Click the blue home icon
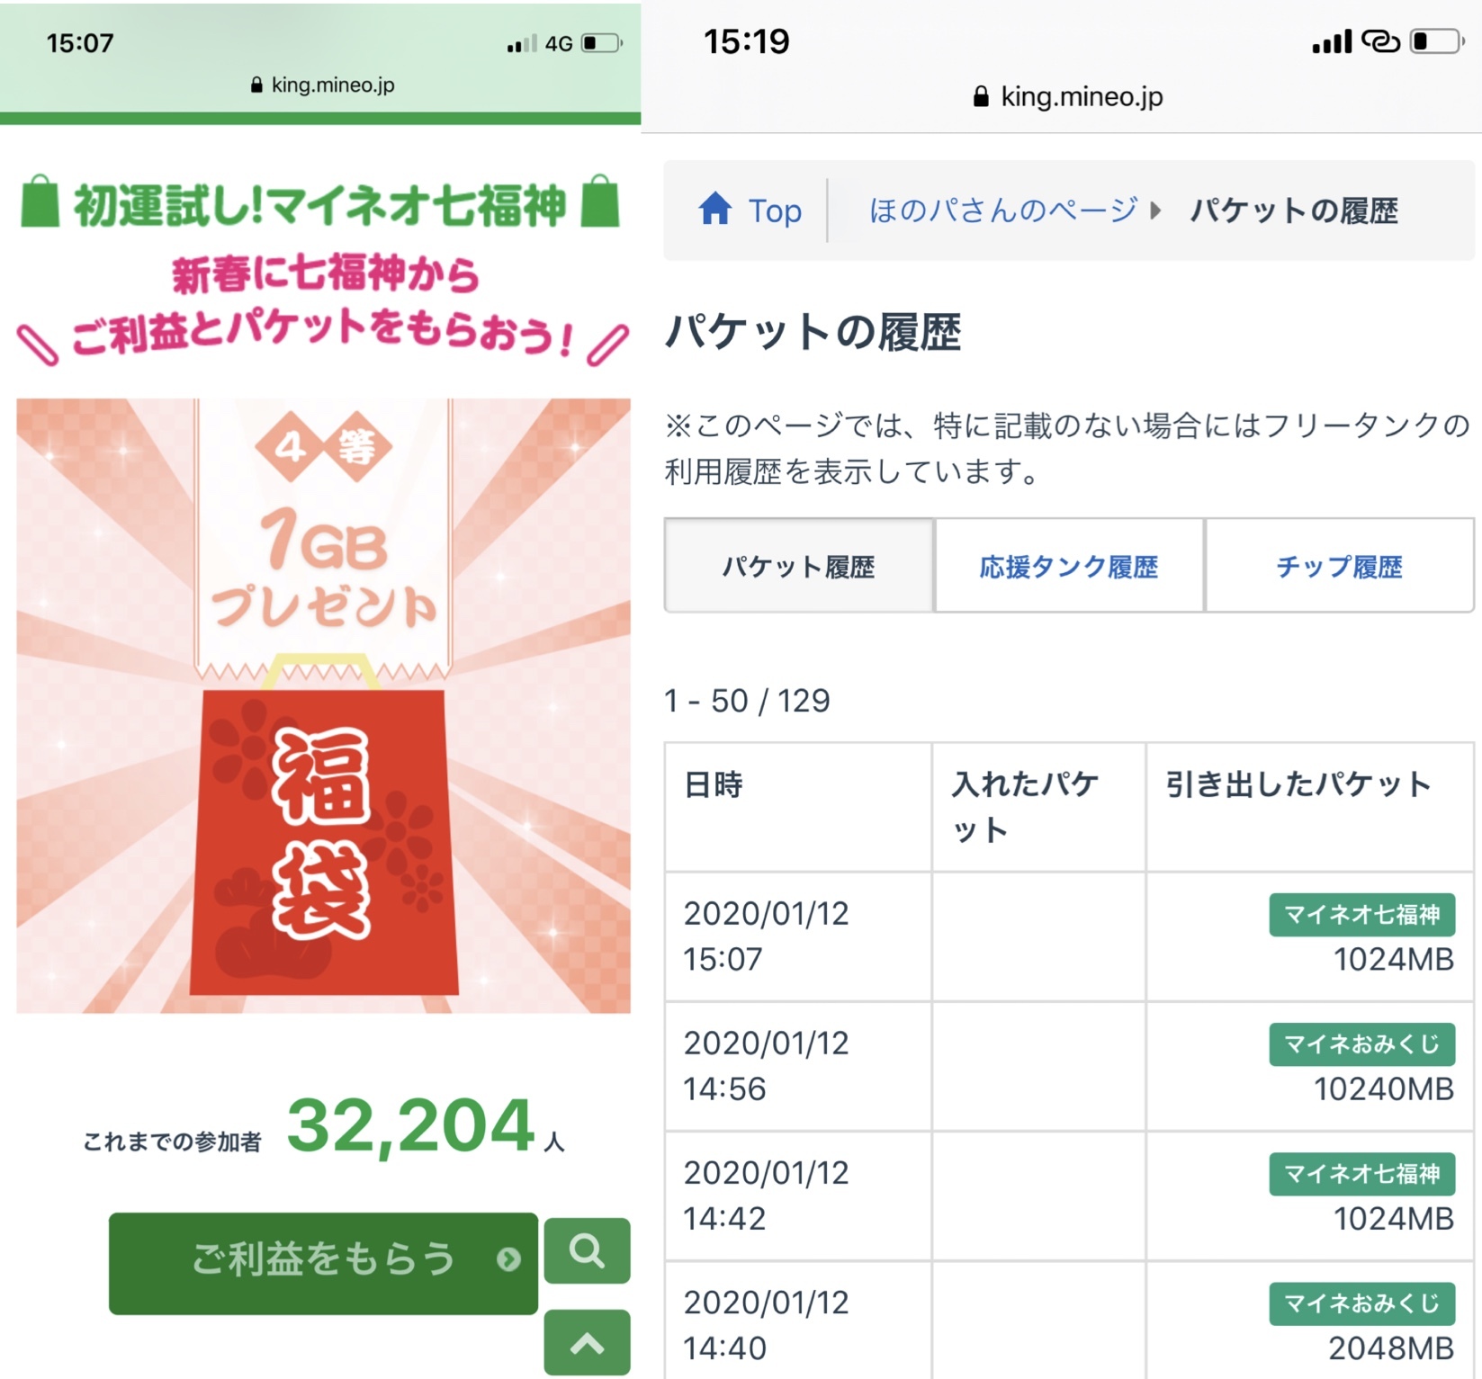The image size is (1482, 1379). tap(715, 209)
